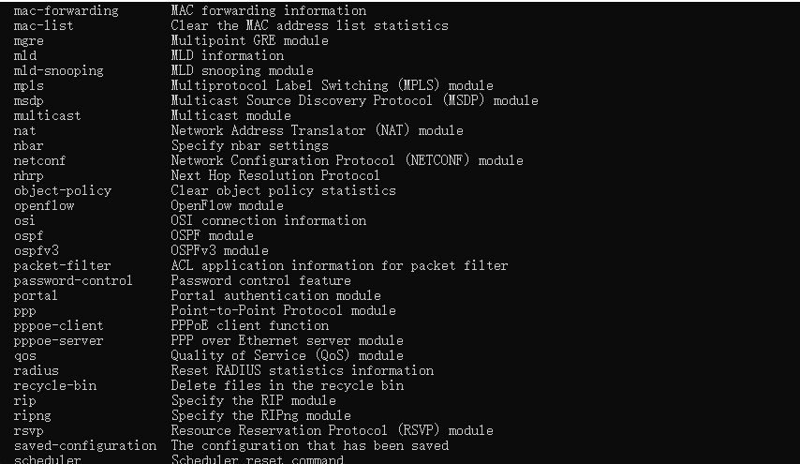The height and width of the screenshot is (464, 800).
Task: Click the 'mld-snooping' command in the list
Action: [58, 71]
